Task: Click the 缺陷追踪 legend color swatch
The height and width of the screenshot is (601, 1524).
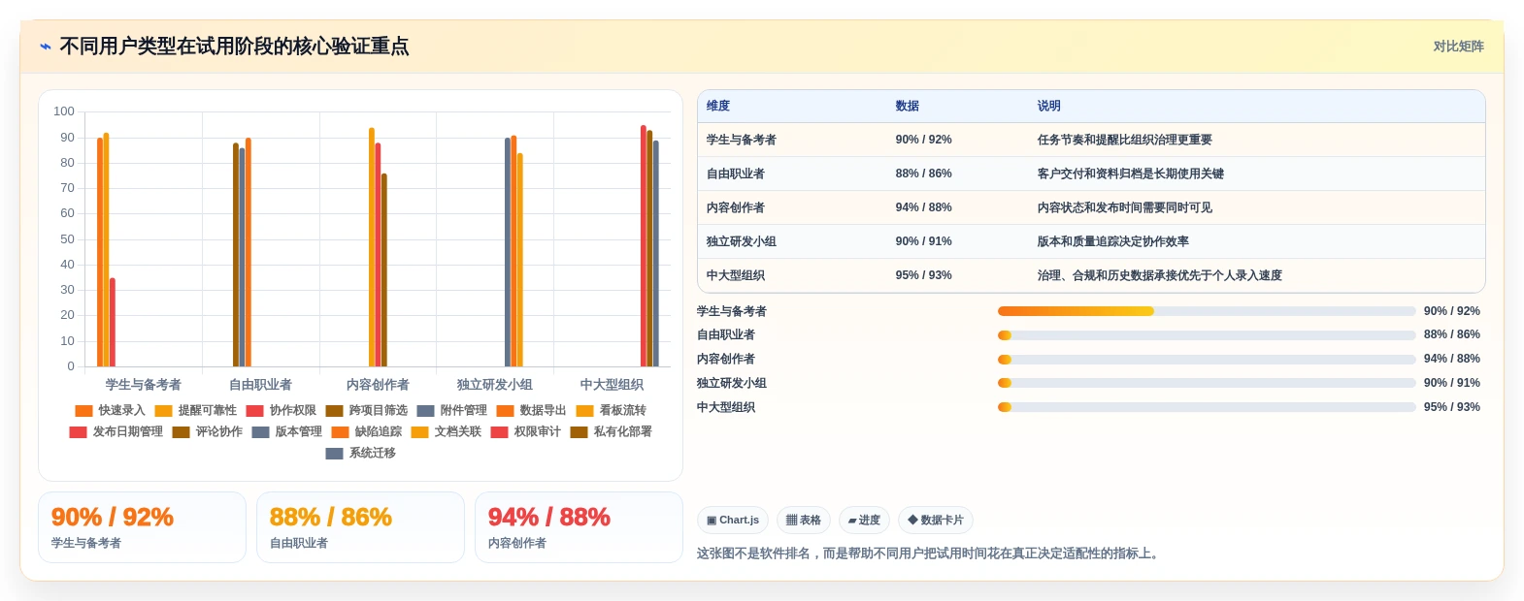Action: pyautogui.click(x=340, y=432)
